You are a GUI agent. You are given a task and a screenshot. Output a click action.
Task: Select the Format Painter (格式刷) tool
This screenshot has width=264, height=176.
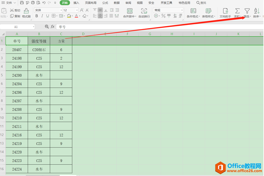pos(26,13)
